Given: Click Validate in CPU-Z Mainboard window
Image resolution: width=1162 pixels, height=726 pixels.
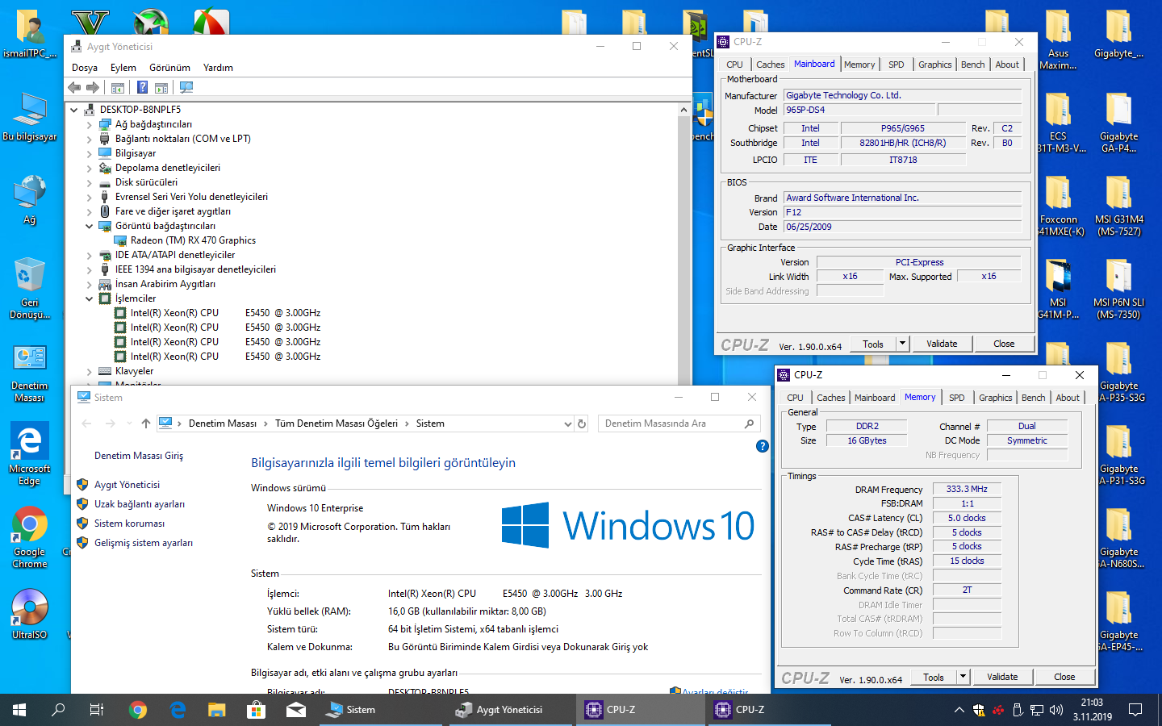Looking at the screenshot, I should click(942, 344).
